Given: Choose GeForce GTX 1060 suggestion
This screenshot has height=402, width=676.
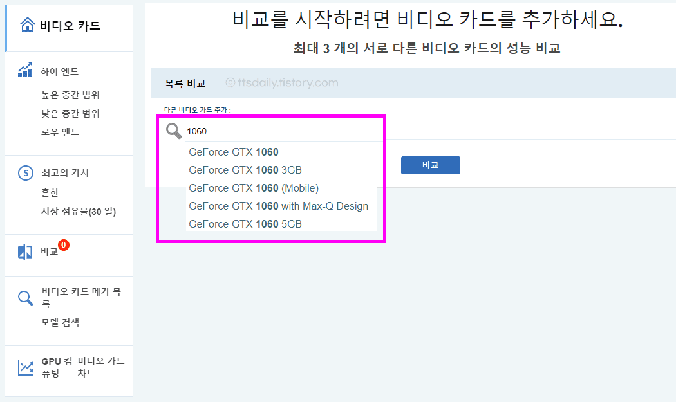Looking at the screenshot, I should click(234, 152).
